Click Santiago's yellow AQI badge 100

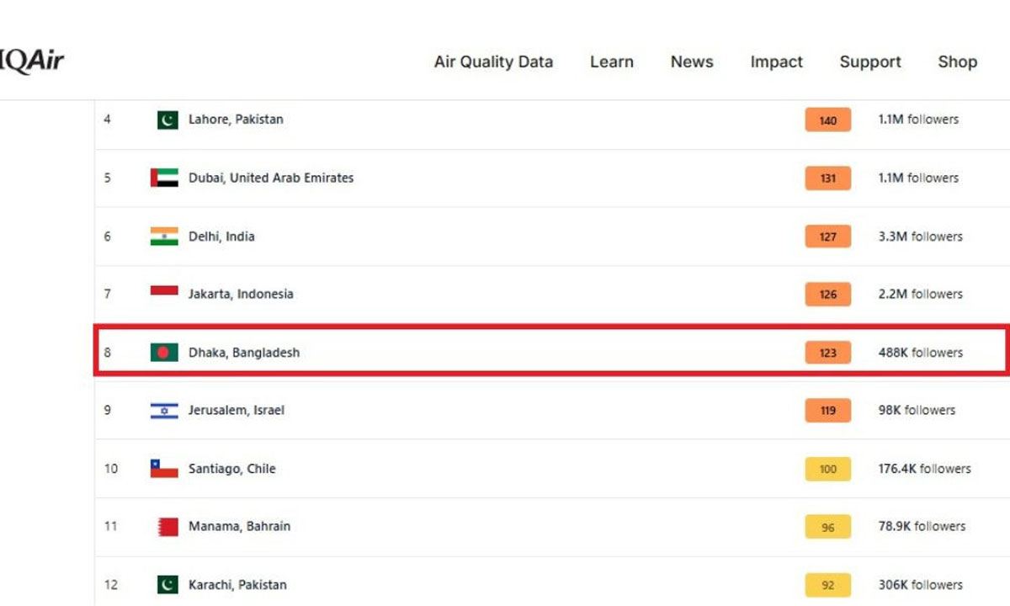pyautogui.click(x=827, y=469)
